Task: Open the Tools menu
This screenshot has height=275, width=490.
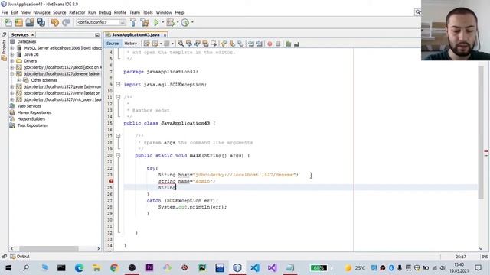Action: point(148,12)
